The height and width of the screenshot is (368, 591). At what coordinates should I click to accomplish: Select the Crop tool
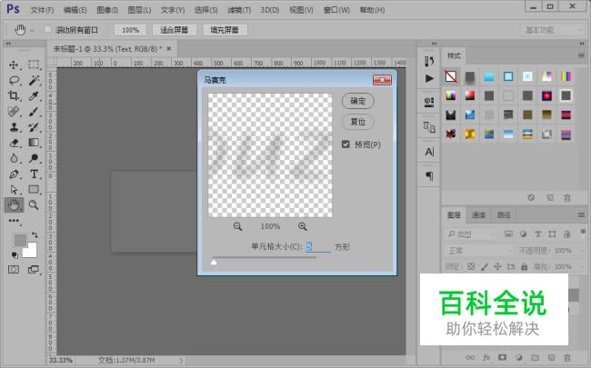[x=14, y=95]
